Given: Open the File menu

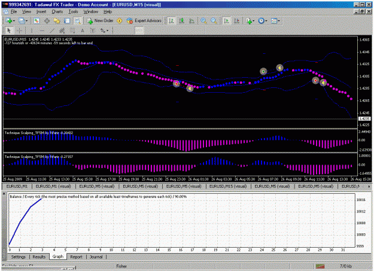Looking at the screenshot, I should [x=14, y=11].
